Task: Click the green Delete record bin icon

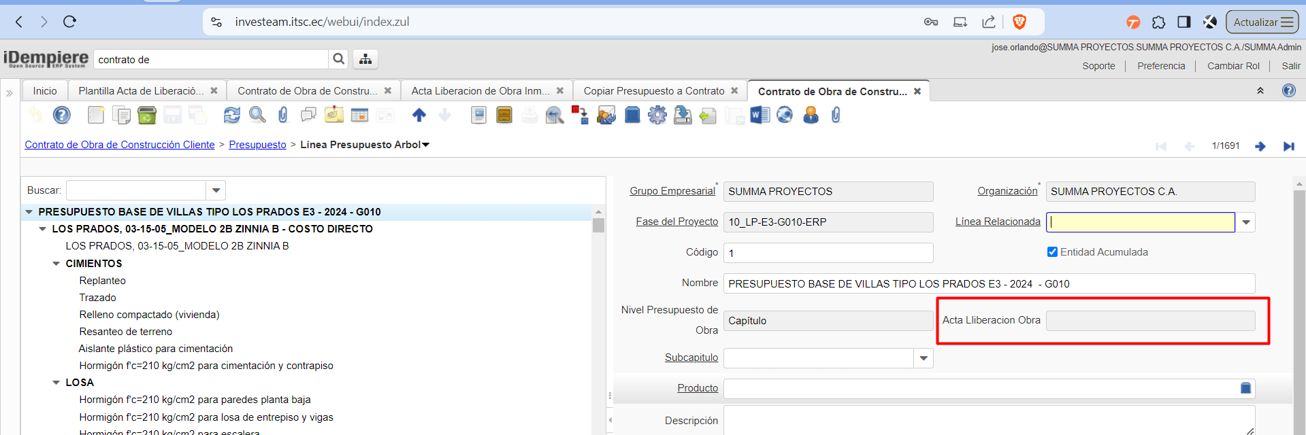Action: (147, 116)
